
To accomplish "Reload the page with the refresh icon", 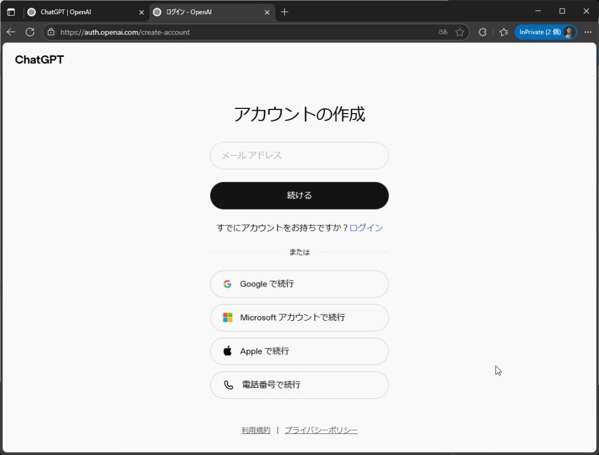I will coord(30,32).
